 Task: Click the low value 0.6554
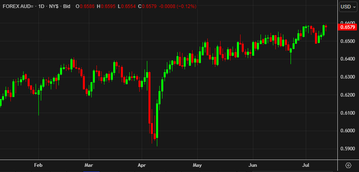128,6
